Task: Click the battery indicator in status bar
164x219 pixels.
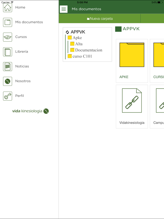Action: [160, 2]
